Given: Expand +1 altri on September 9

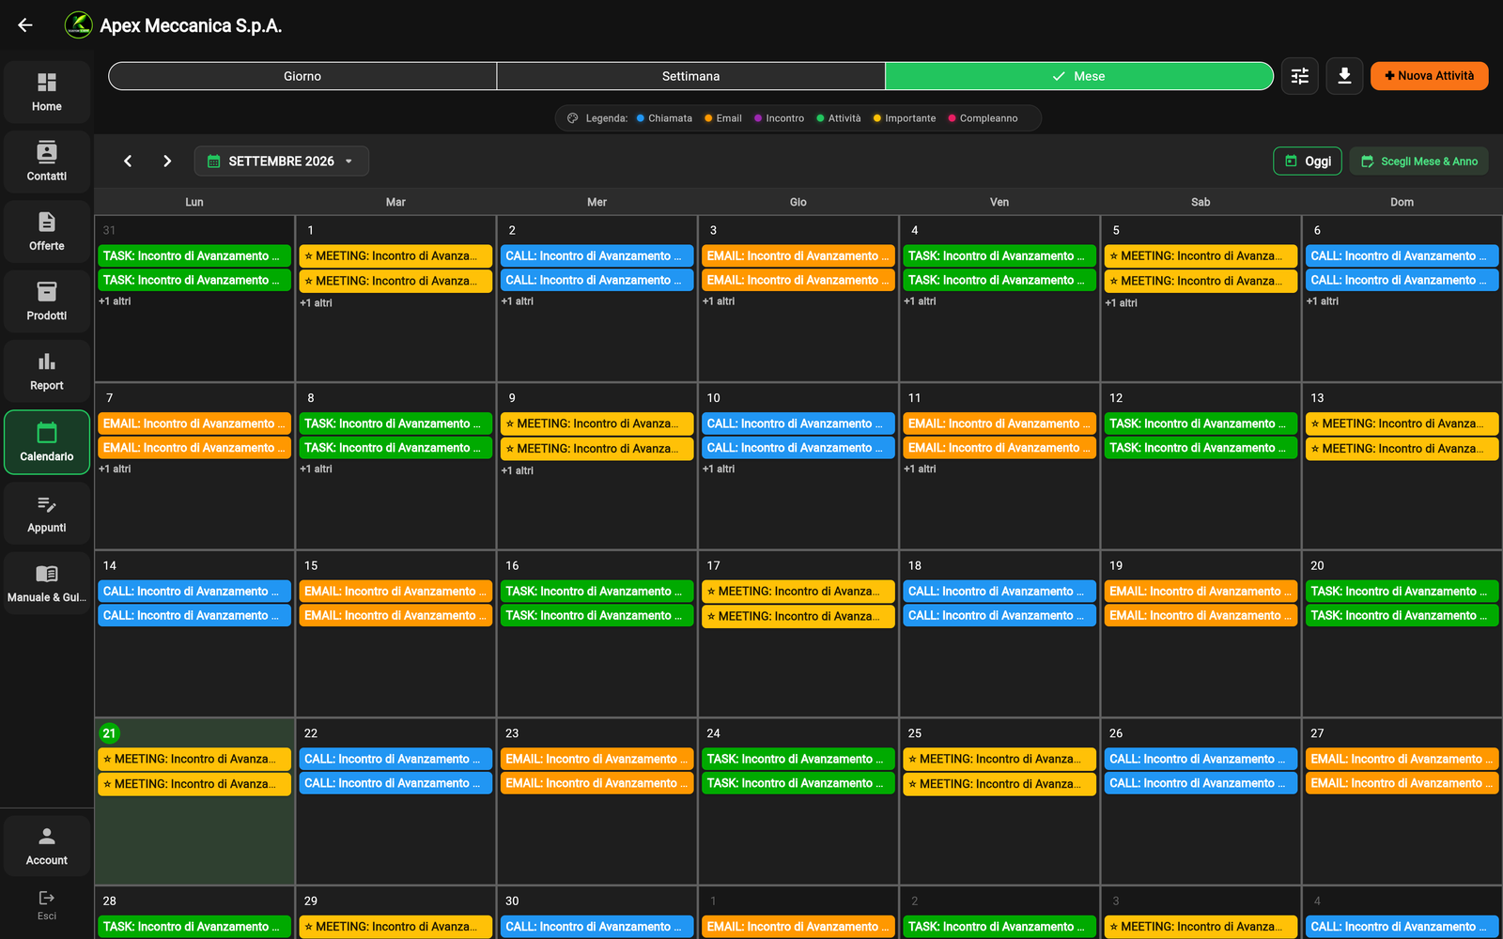Looking at the screenshot, I should [517, 471].
